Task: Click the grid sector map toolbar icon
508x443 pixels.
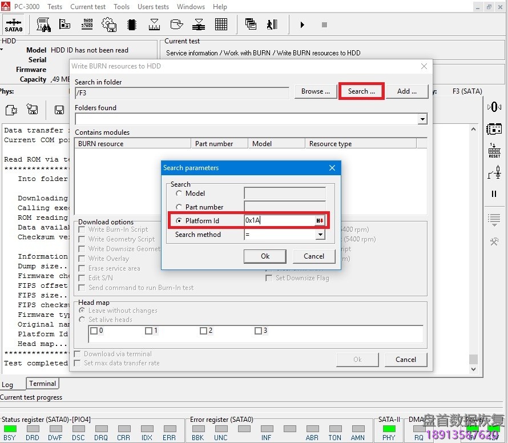Action: click(x=221, y=25)
